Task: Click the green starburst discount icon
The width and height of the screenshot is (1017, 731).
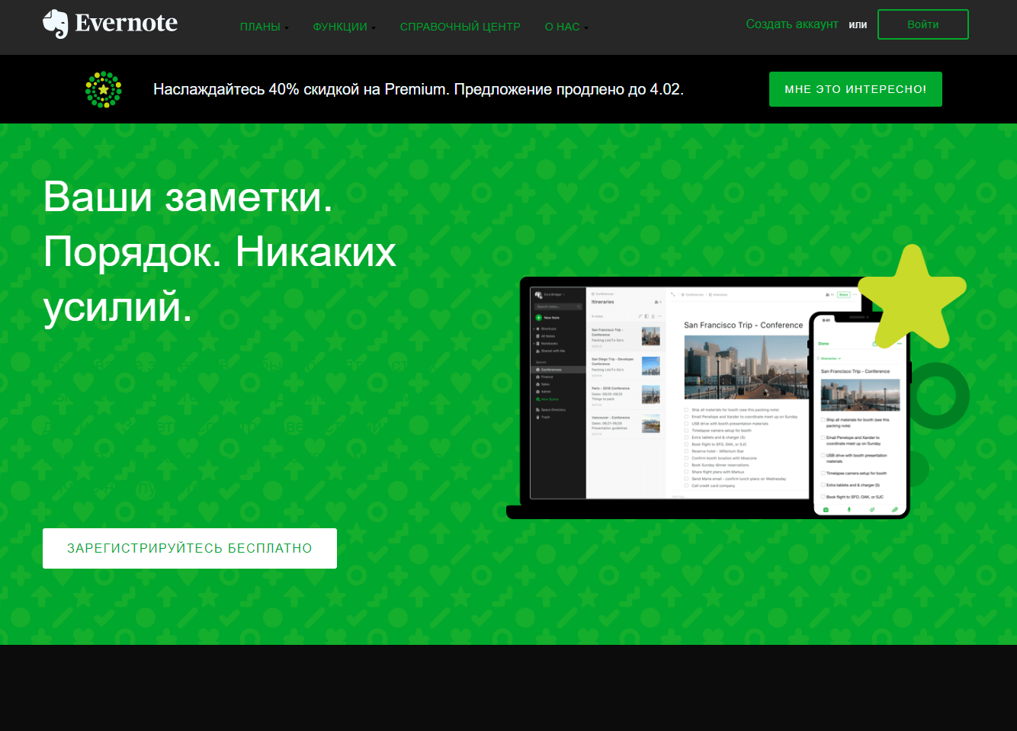Action: pos(103,89)
